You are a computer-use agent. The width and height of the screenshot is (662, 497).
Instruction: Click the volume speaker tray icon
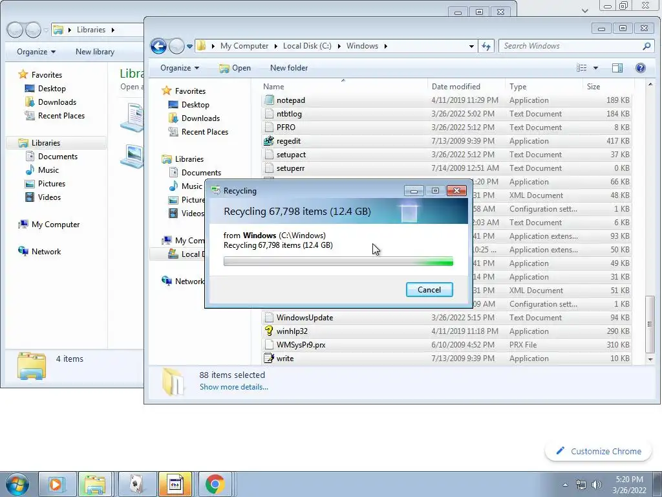tap(596, 485)
